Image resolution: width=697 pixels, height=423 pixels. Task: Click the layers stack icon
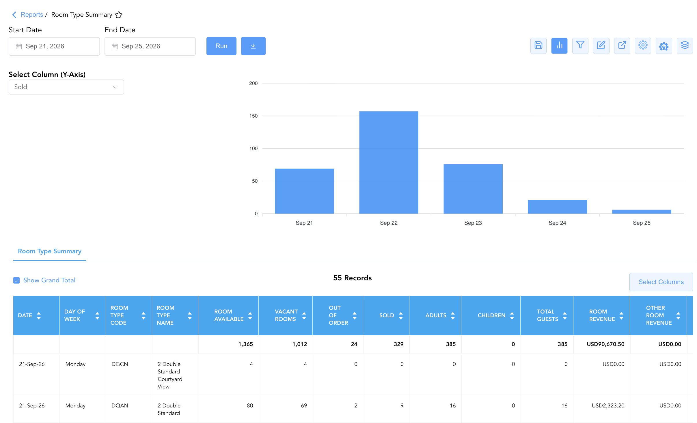685,46
